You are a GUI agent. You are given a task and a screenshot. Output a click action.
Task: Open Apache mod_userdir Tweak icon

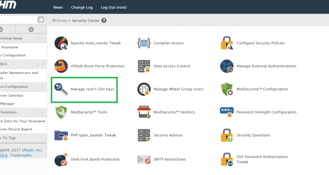61,43
